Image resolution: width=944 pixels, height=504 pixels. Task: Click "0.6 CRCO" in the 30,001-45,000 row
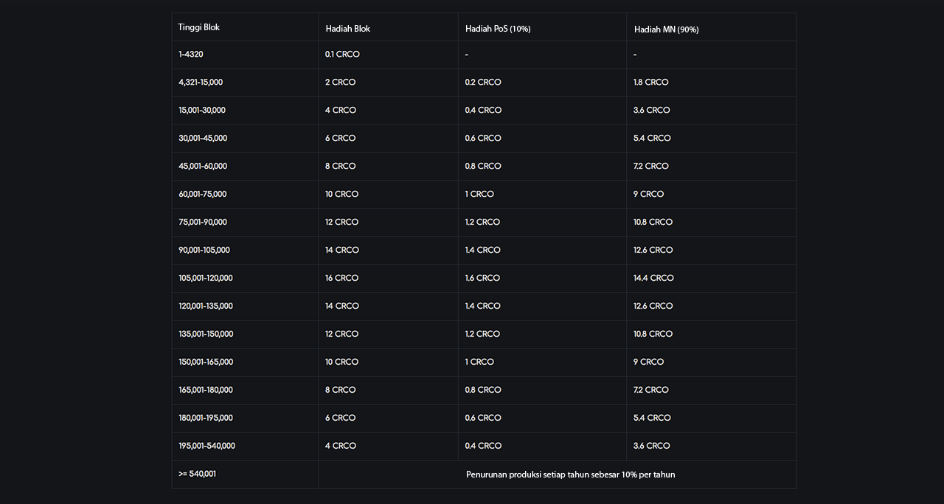[483, 139]
